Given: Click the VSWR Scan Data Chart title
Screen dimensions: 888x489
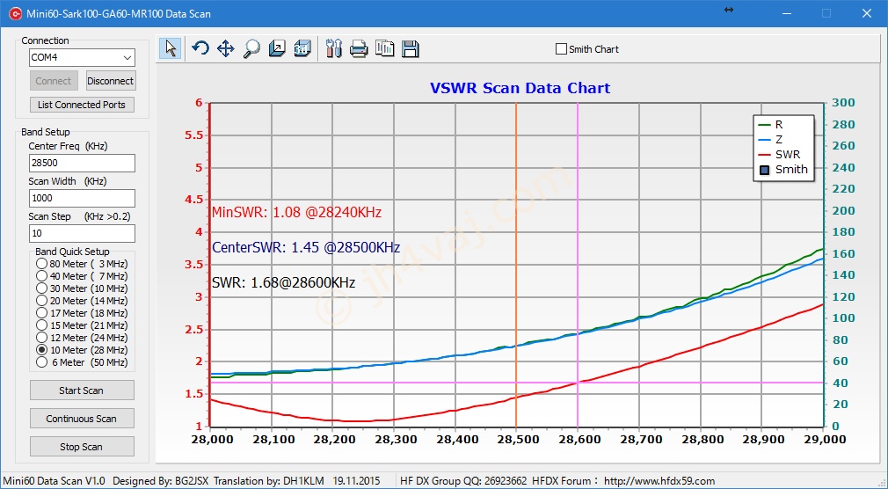Looking at the screenshot, I should point(520,89).
